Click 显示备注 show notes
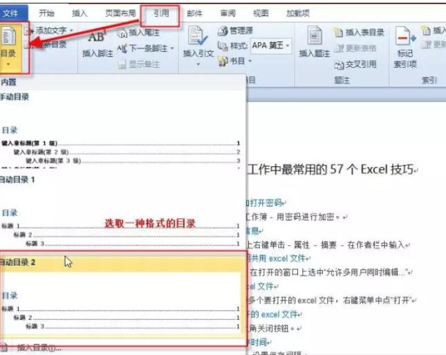Image resolution: width=446 pixels, height=355 pixels. [x=140, y=64]
